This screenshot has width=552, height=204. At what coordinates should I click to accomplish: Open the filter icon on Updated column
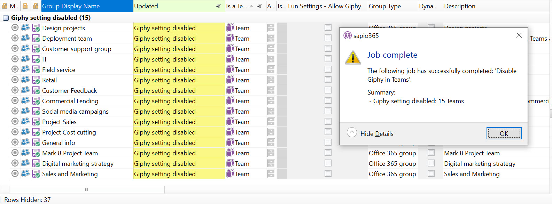[x=218, y=6]
